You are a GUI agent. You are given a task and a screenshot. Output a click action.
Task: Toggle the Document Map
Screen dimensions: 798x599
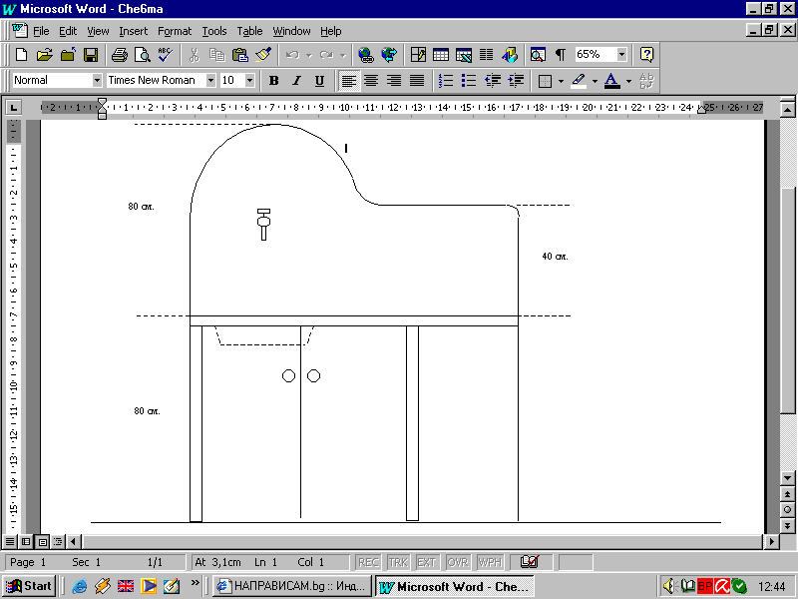[538, 55]
